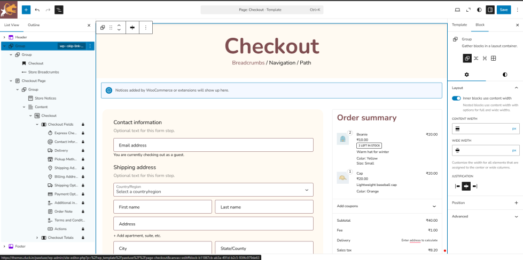Expand the Footer tree item
This screenshot has width=523, height=260.
click(x=4, y=246)
